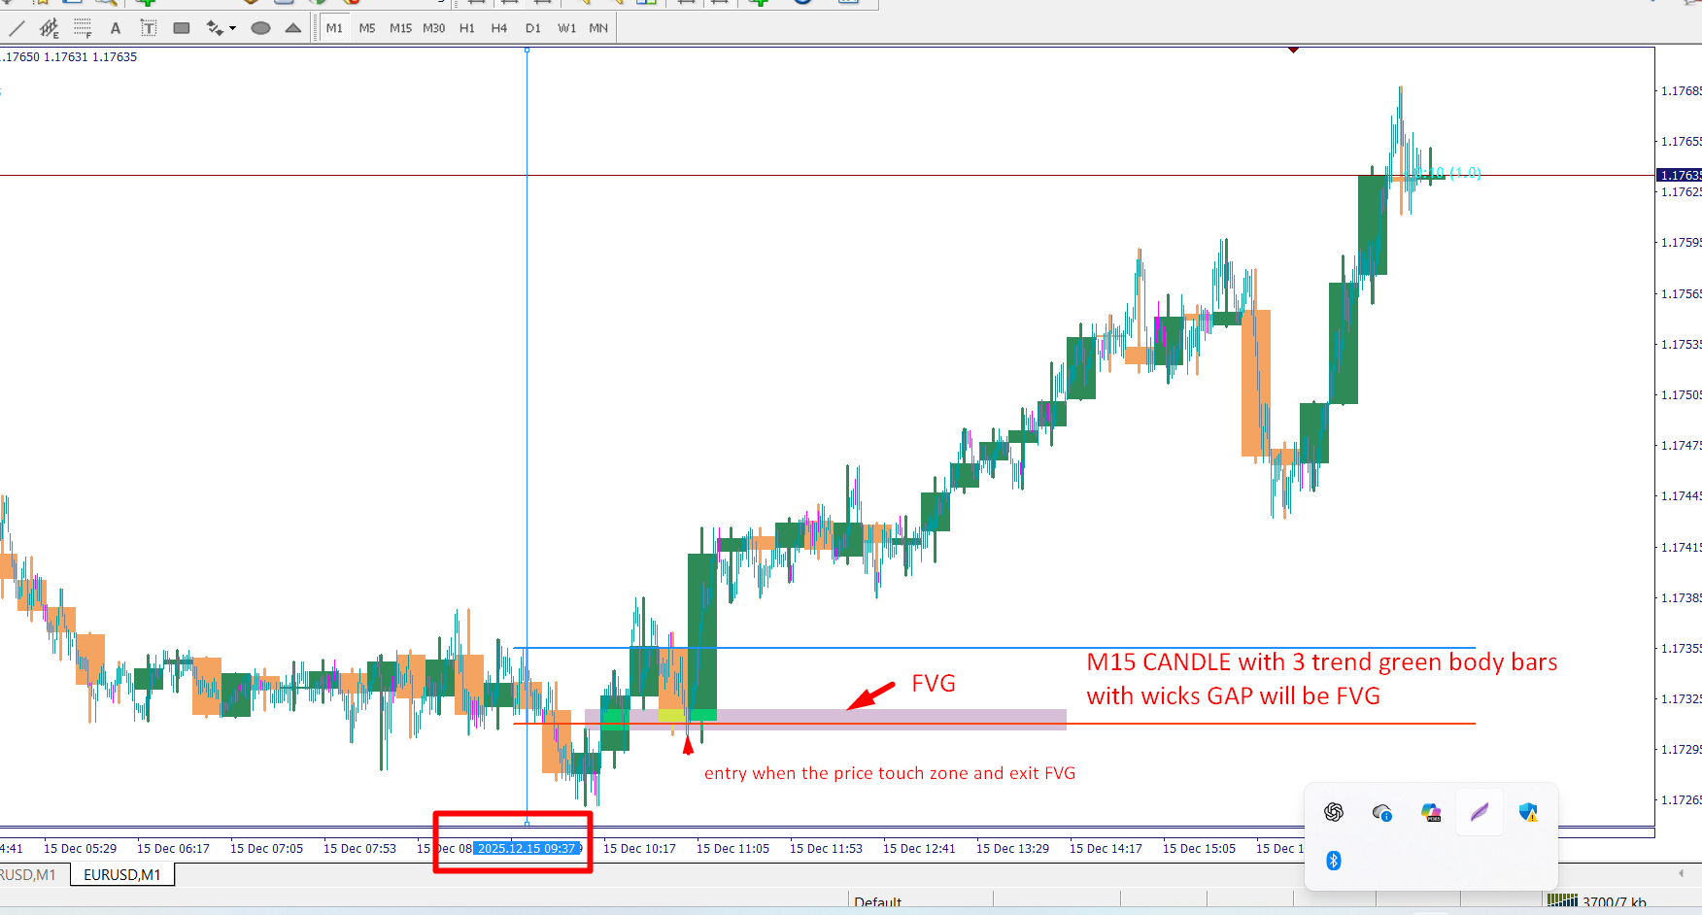Switch chart to M1 timeframe
The height and width of the screenshot is (915, 1702).
[x=334, y=28]
